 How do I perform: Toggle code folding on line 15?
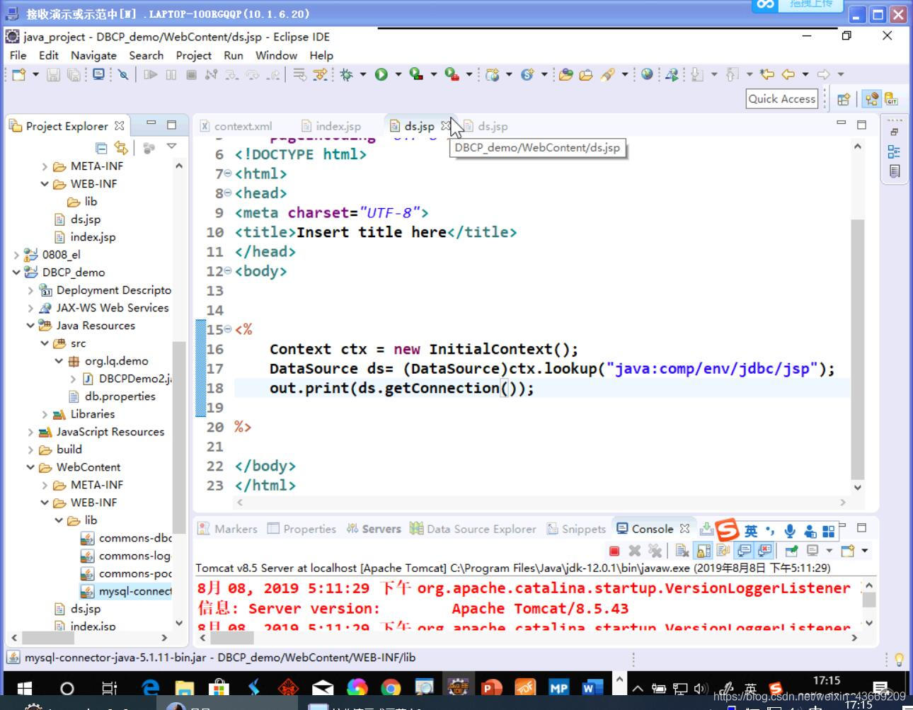[x=228, y=329]
